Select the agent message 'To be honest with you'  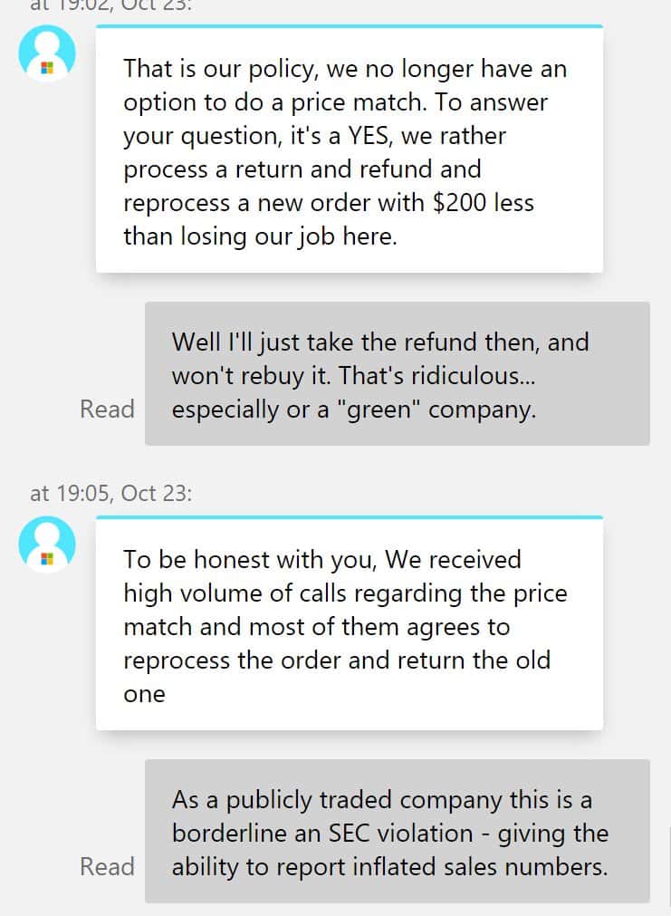point(350,622)
